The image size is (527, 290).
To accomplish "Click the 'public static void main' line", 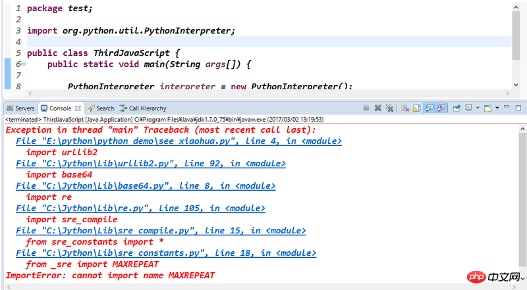I will pos(150,64).
